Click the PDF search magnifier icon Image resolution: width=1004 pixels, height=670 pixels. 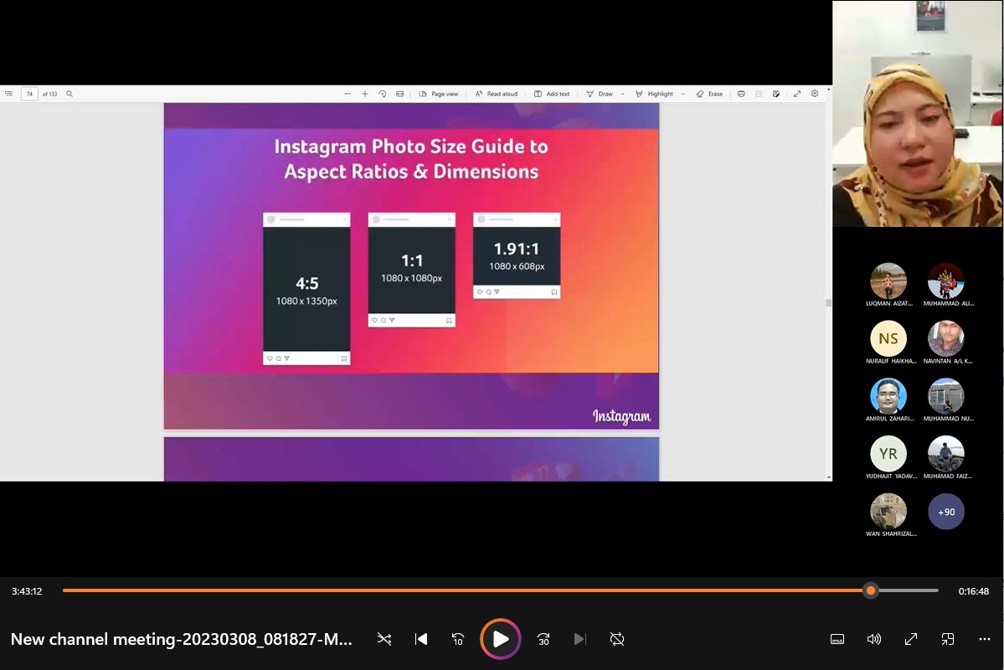[70, 94]
